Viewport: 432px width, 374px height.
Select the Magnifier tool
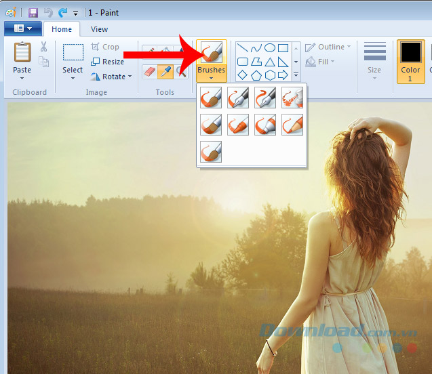[x=181, y=72]
